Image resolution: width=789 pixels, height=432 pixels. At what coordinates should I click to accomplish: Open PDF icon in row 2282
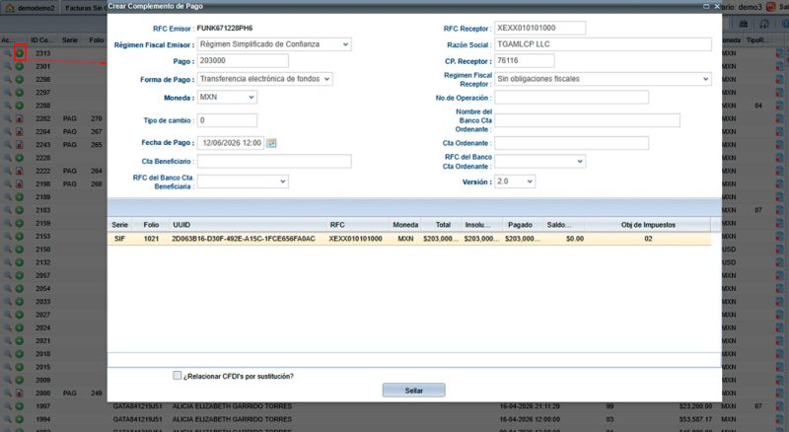click(20, 118)
